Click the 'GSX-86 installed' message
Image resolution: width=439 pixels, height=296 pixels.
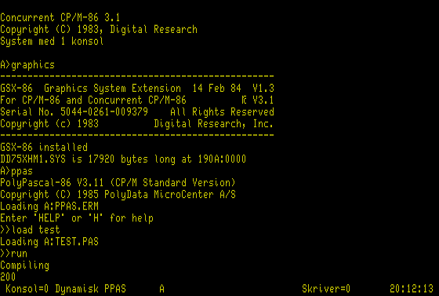point(44,147)
